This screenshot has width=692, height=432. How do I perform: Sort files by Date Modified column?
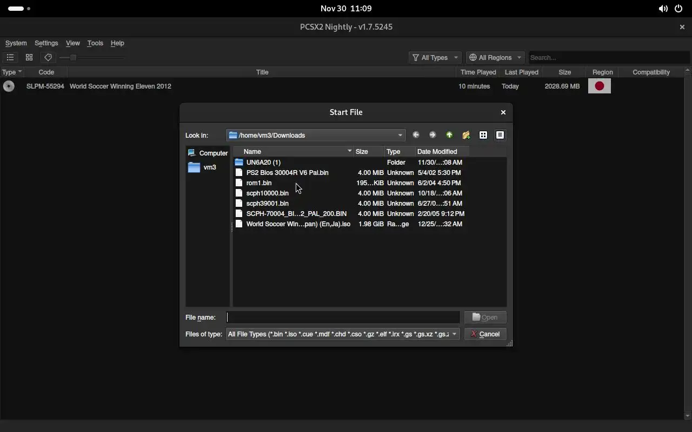[x=442, y=152]
